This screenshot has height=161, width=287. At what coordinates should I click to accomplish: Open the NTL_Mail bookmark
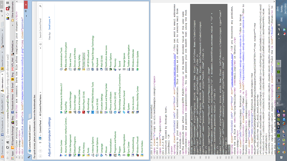(x=13, y=65)
